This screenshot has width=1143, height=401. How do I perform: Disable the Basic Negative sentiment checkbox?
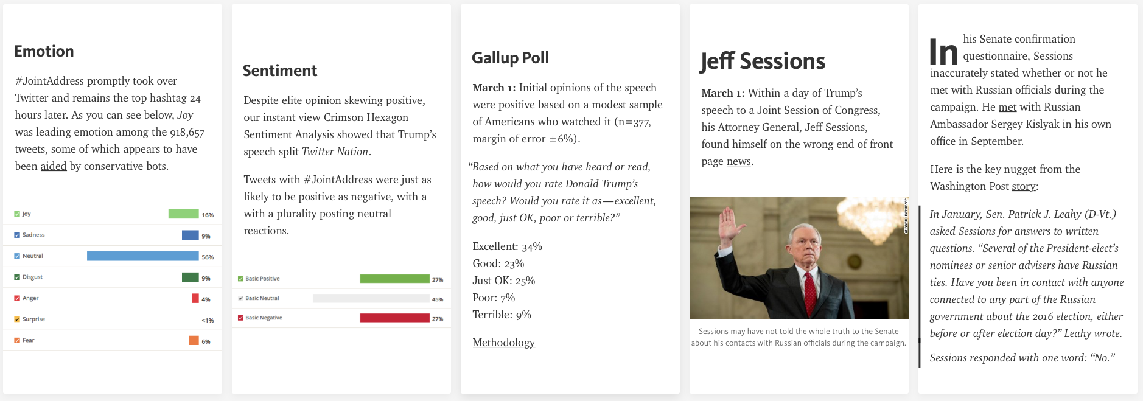240,318
